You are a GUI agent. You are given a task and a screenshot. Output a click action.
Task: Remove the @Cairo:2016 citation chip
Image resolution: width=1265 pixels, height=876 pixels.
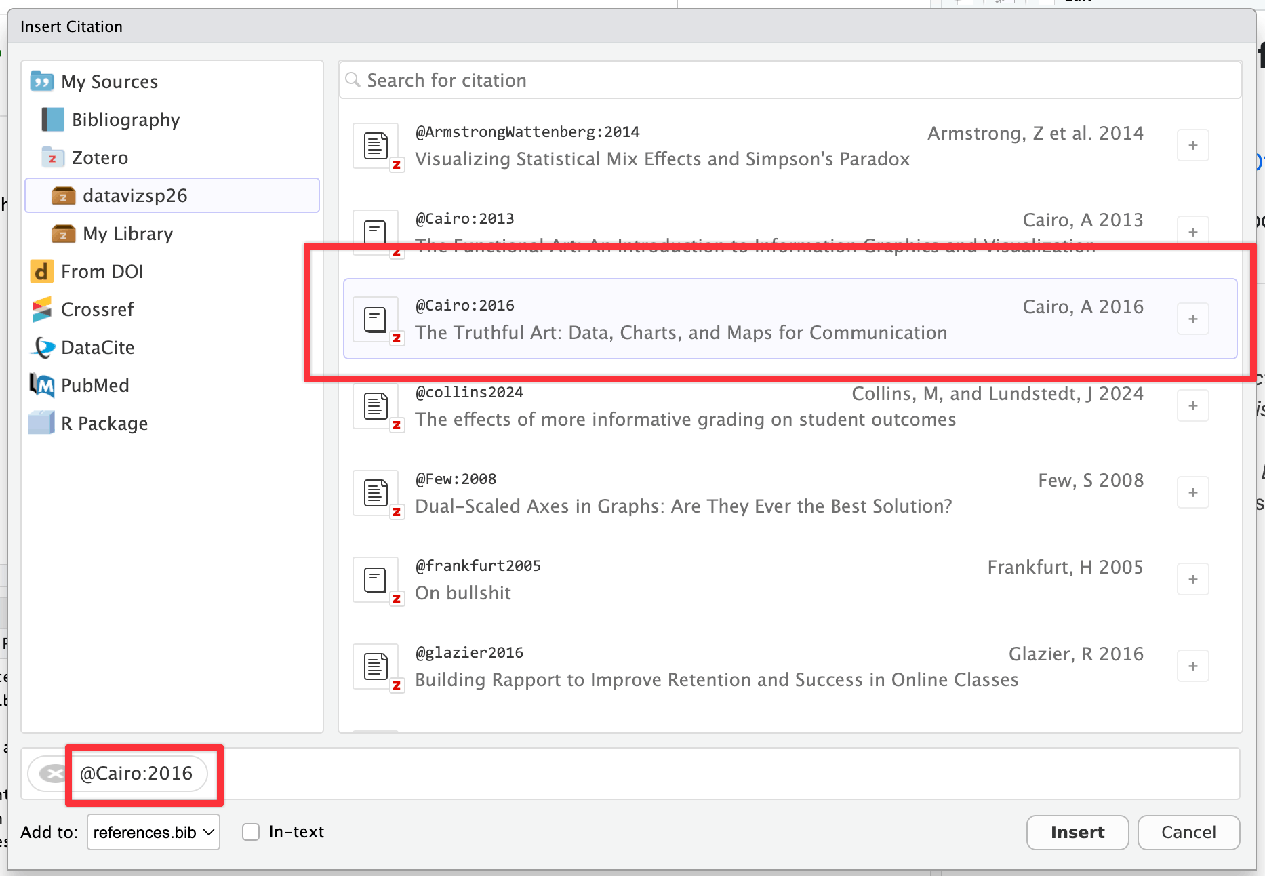pos(52,774)
